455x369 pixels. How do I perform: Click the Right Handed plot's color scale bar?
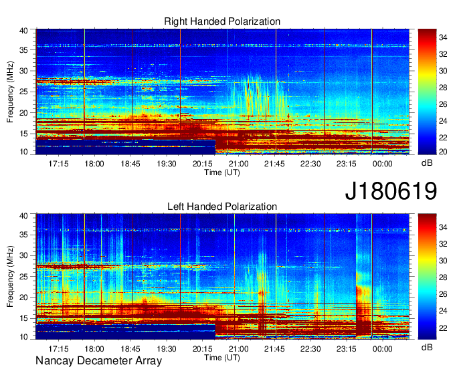pyautogui.click(x=427, y=92)
